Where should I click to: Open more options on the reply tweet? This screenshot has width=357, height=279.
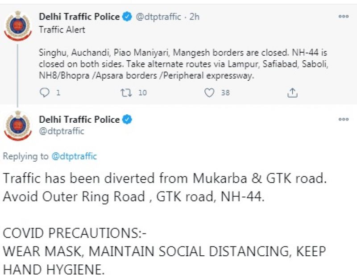(x=343, y=119)
